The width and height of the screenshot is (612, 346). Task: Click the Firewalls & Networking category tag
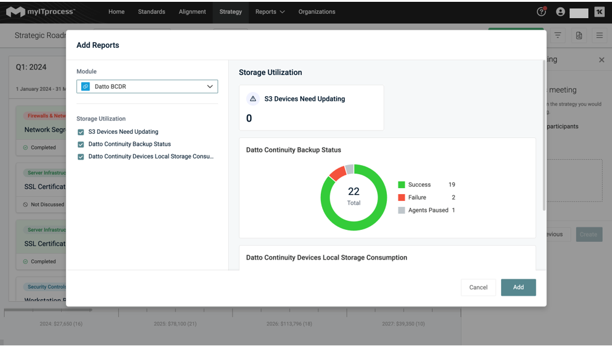coord(45,116)
